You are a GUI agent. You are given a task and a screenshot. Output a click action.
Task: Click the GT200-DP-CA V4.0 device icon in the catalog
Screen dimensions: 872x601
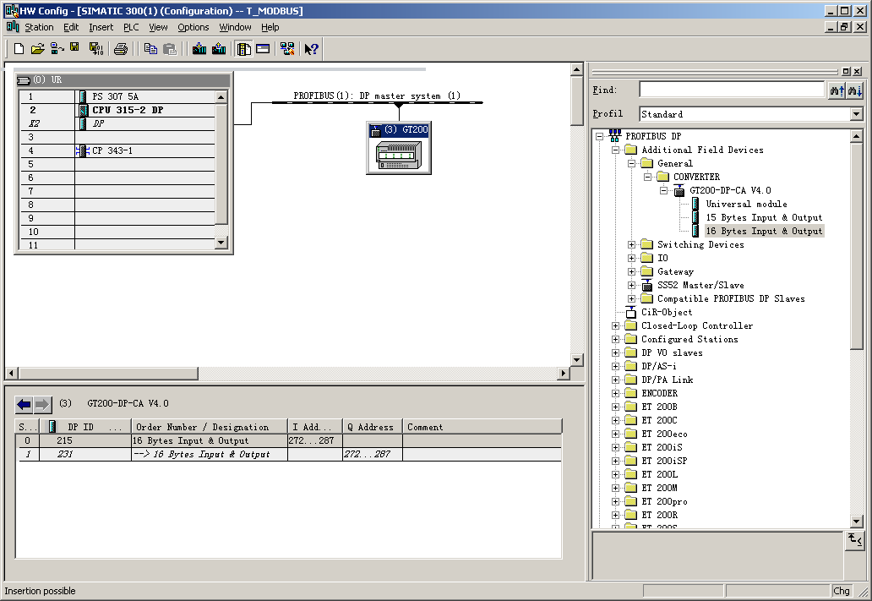click(679, 190)
